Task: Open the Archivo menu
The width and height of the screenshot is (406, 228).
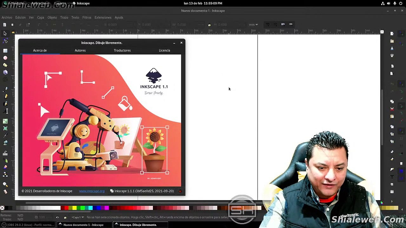Action: pos(7,17)
